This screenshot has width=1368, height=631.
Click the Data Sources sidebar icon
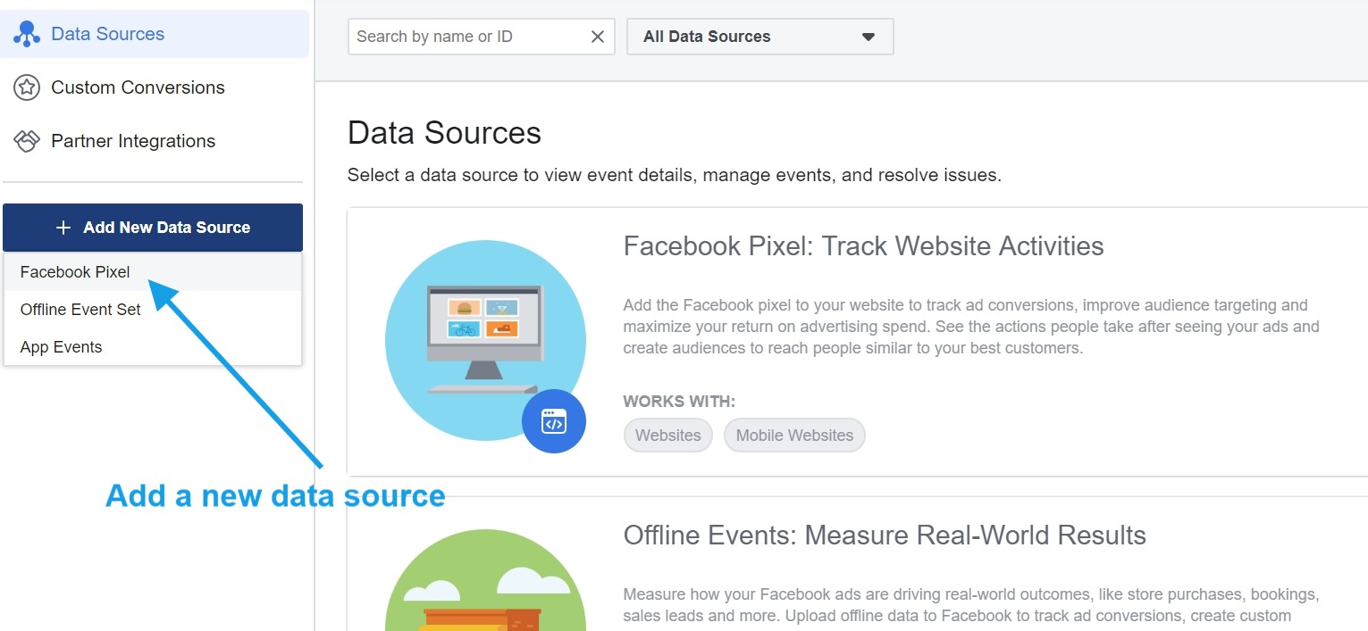coord(27,34)
